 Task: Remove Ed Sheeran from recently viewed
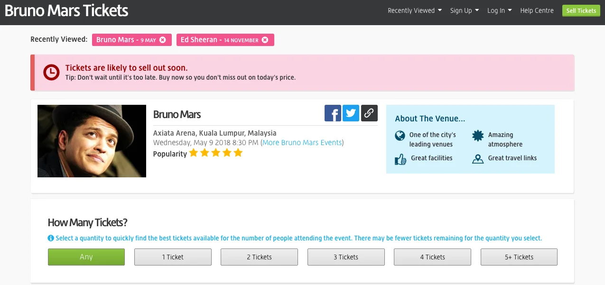265,40
